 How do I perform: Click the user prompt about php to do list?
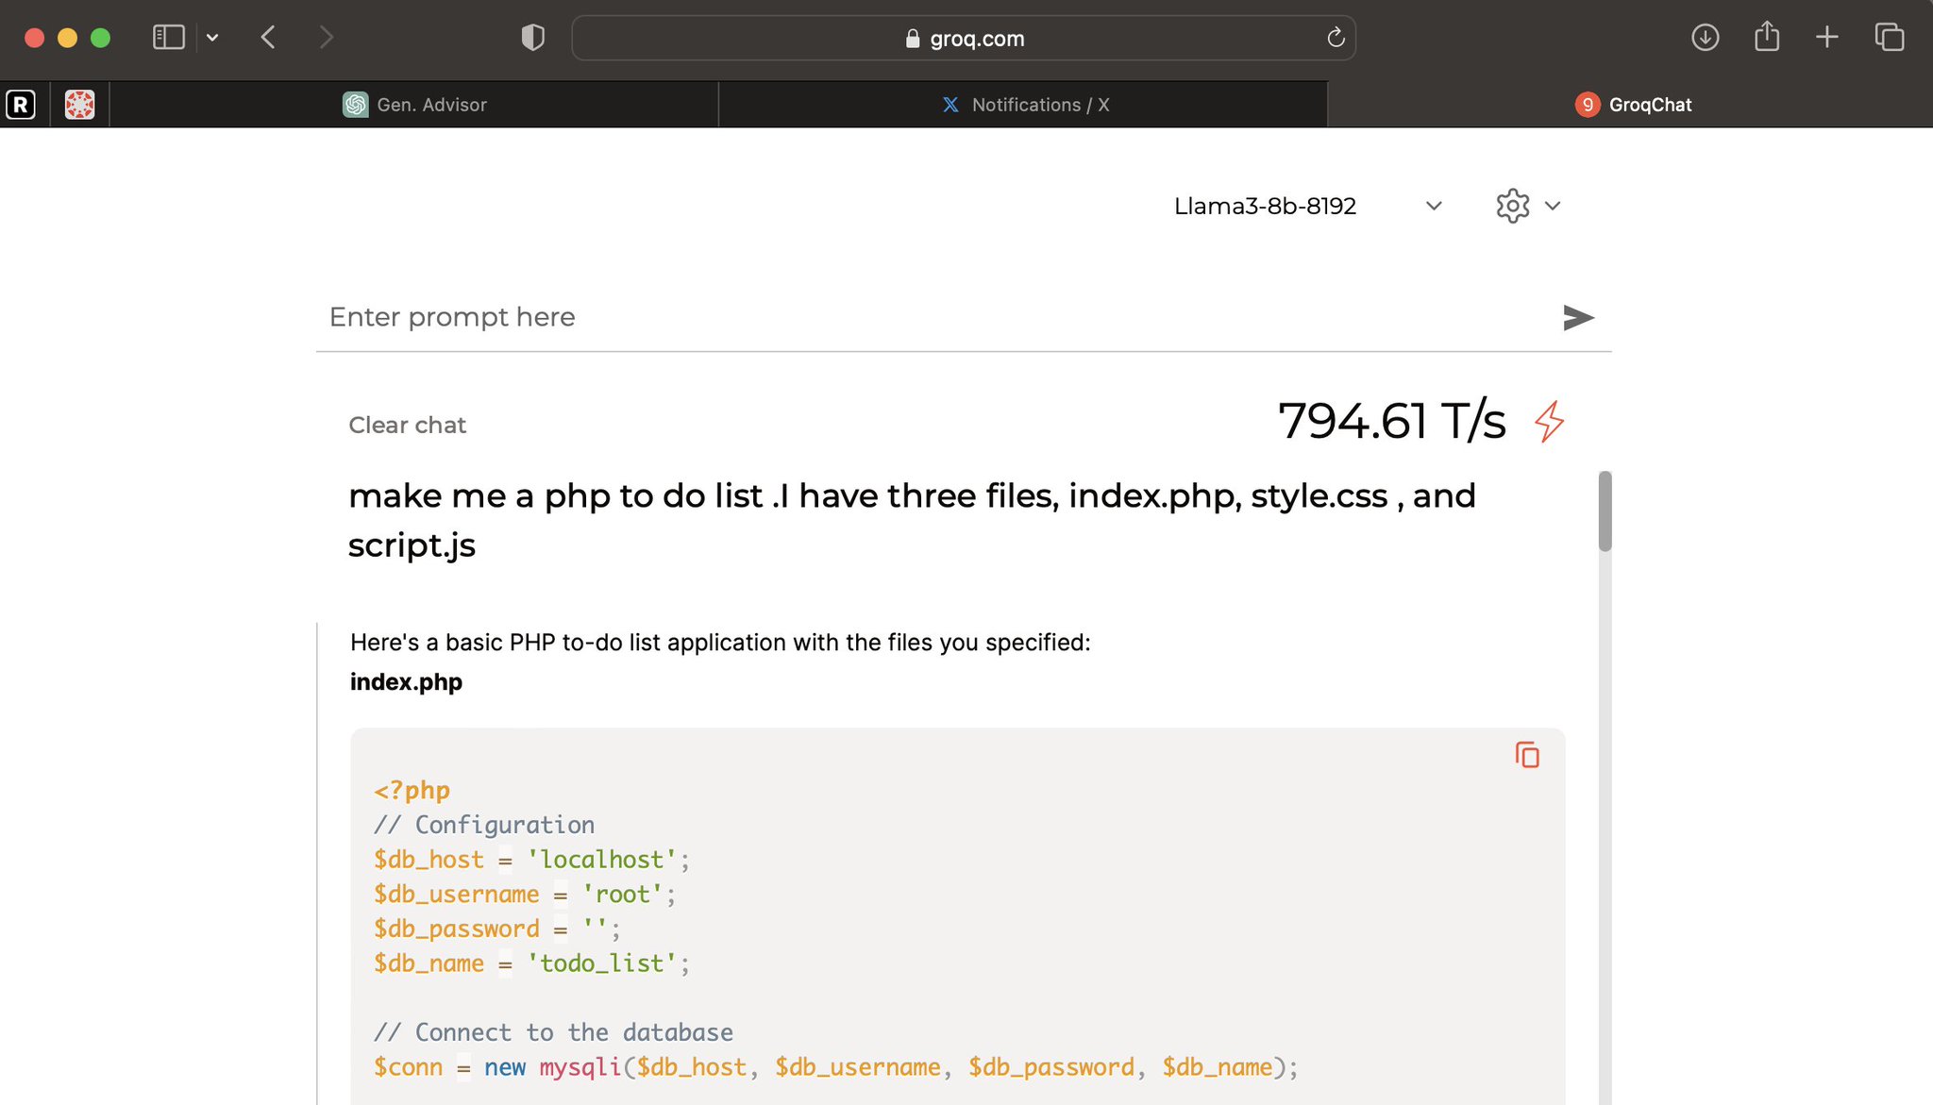click(912, 521)
